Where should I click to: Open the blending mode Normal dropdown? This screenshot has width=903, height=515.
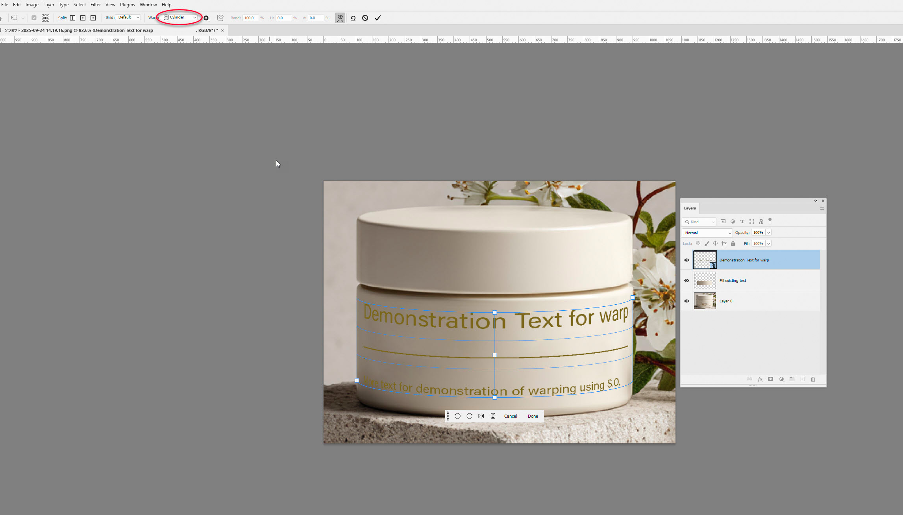click(x=707, y=233)
